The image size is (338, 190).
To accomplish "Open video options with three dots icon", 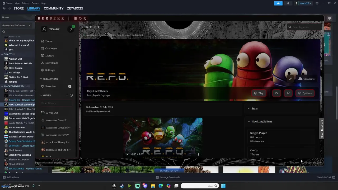I will point(198,154).
